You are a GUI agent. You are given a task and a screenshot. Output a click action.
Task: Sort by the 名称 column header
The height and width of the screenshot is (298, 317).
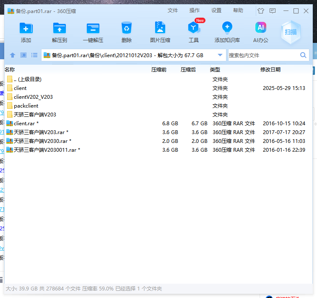[10, 70]
